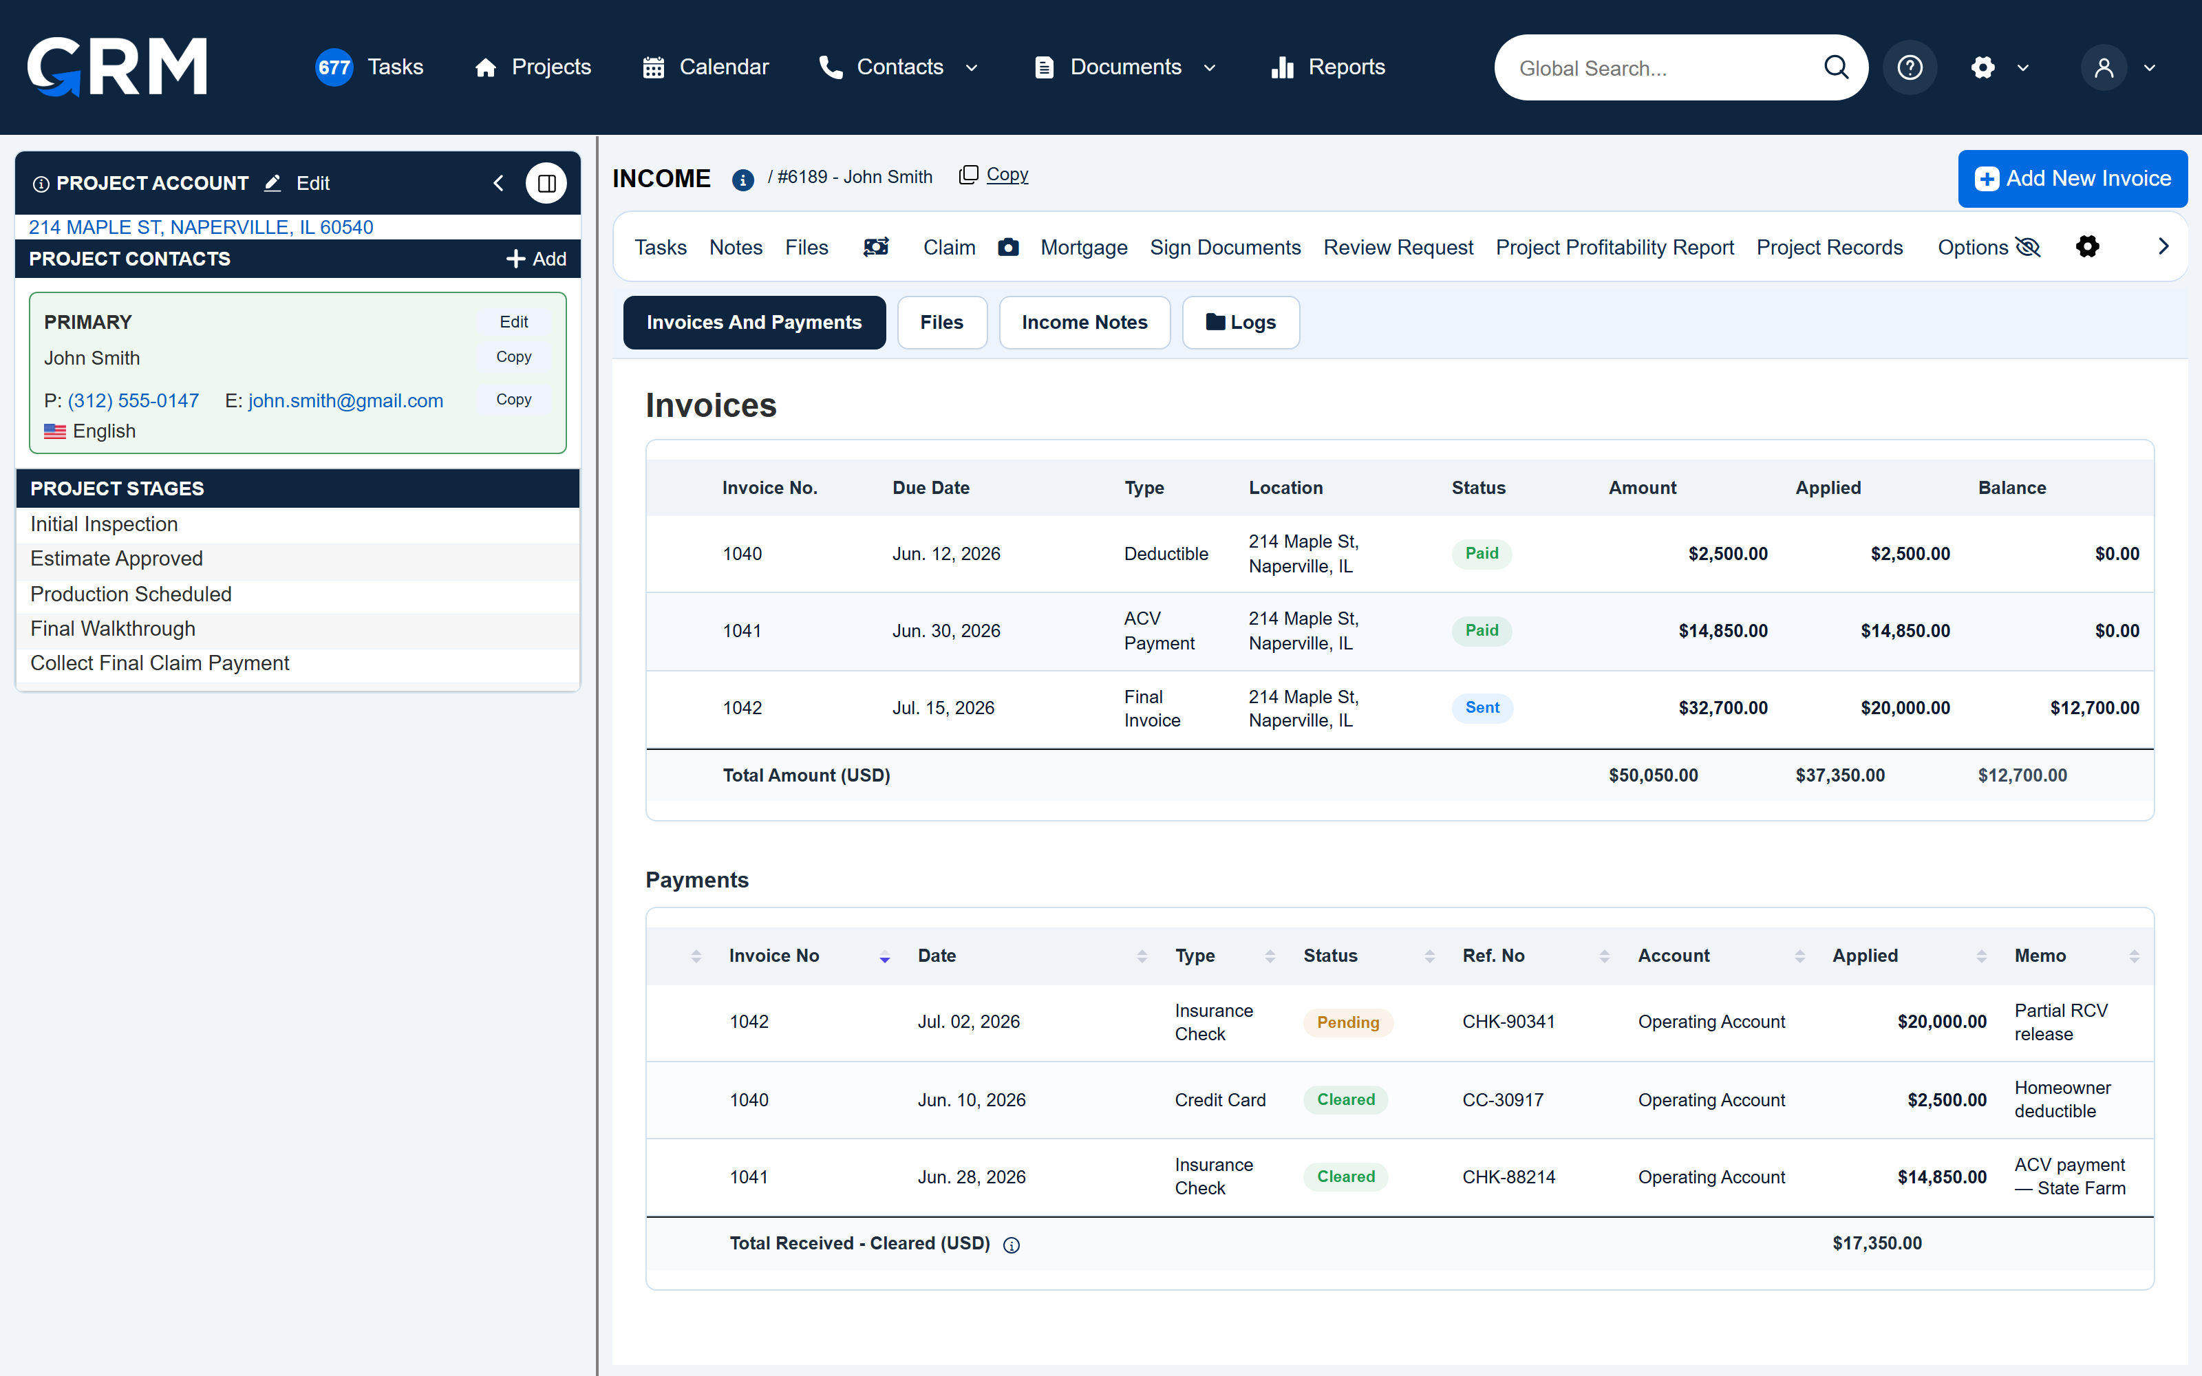Click the plus icon in Add New Invoice
Viewport: 2202px width, 1376px height.
click(1987, 180)
